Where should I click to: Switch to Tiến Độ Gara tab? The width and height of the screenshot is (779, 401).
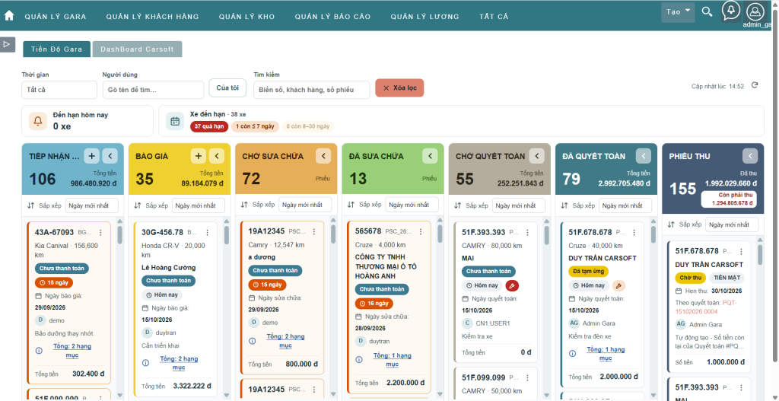click(x=56, y=49)
